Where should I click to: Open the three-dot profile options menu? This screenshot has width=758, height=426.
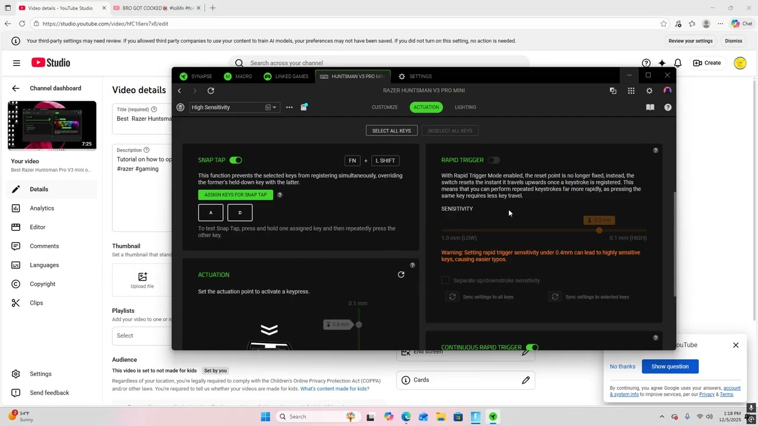tap(289, 107)
